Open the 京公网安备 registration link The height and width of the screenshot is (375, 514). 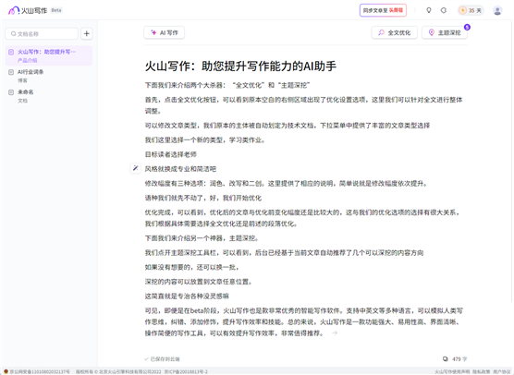[37, 371]
